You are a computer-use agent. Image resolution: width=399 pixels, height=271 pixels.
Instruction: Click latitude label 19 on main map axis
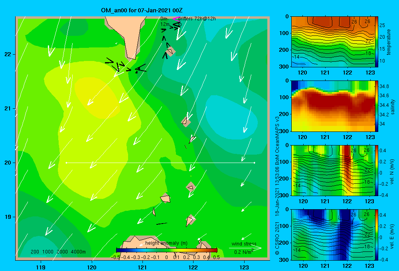tap(8, 217)
